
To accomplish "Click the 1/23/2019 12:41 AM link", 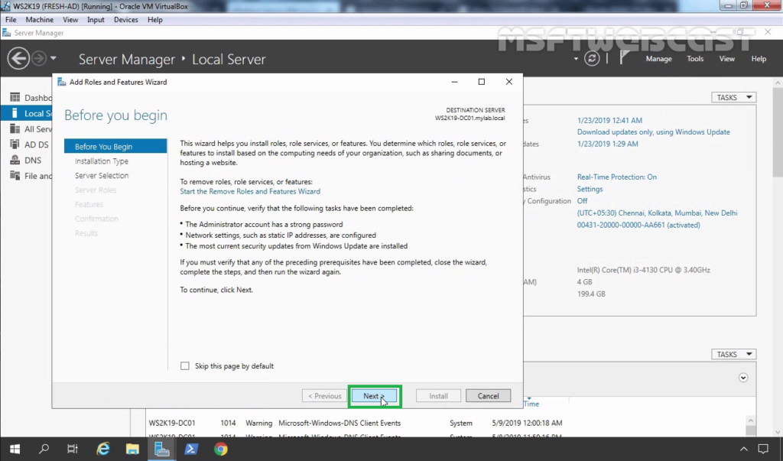I will point(609,120).
